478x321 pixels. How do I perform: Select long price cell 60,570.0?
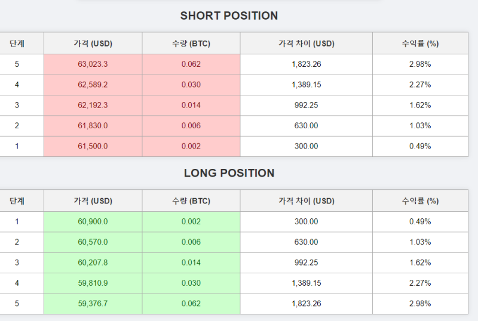(93, 242)
